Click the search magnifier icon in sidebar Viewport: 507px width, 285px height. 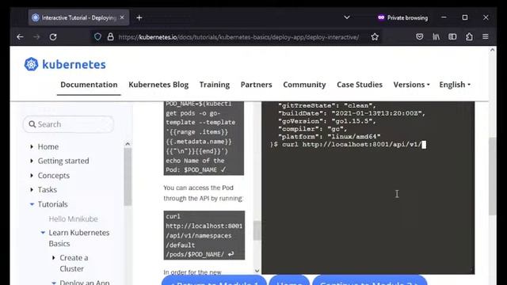32,124
